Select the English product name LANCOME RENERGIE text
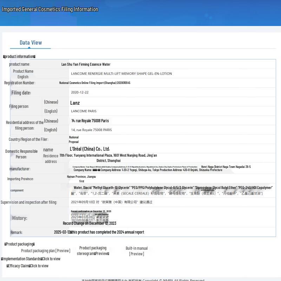 click(121, 74)
